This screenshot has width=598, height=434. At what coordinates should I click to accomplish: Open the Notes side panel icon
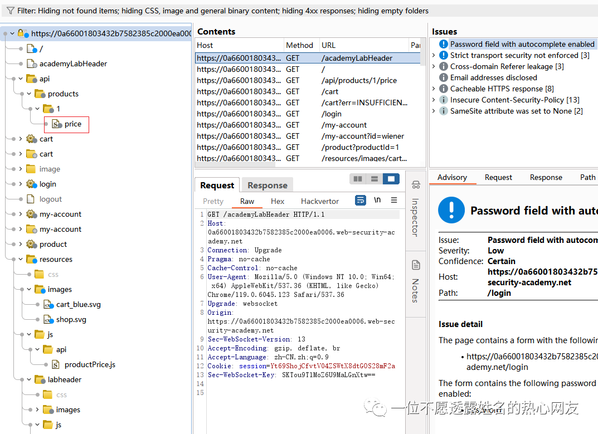coord(416,265)
